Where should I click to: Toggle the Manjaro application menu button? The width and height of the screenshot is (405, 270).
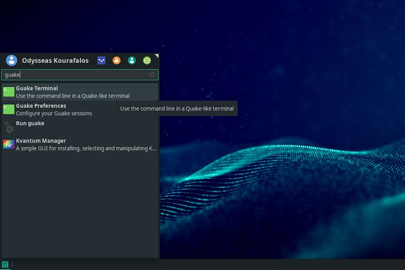[x=5, y=265]
